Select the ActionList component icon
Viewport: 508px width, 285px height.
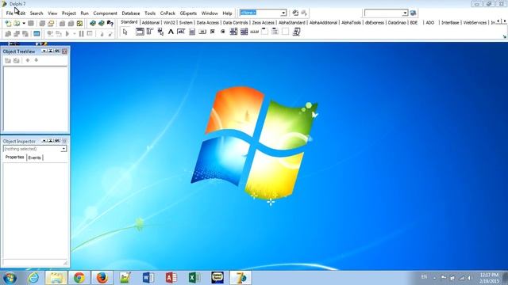click(296, 32)
